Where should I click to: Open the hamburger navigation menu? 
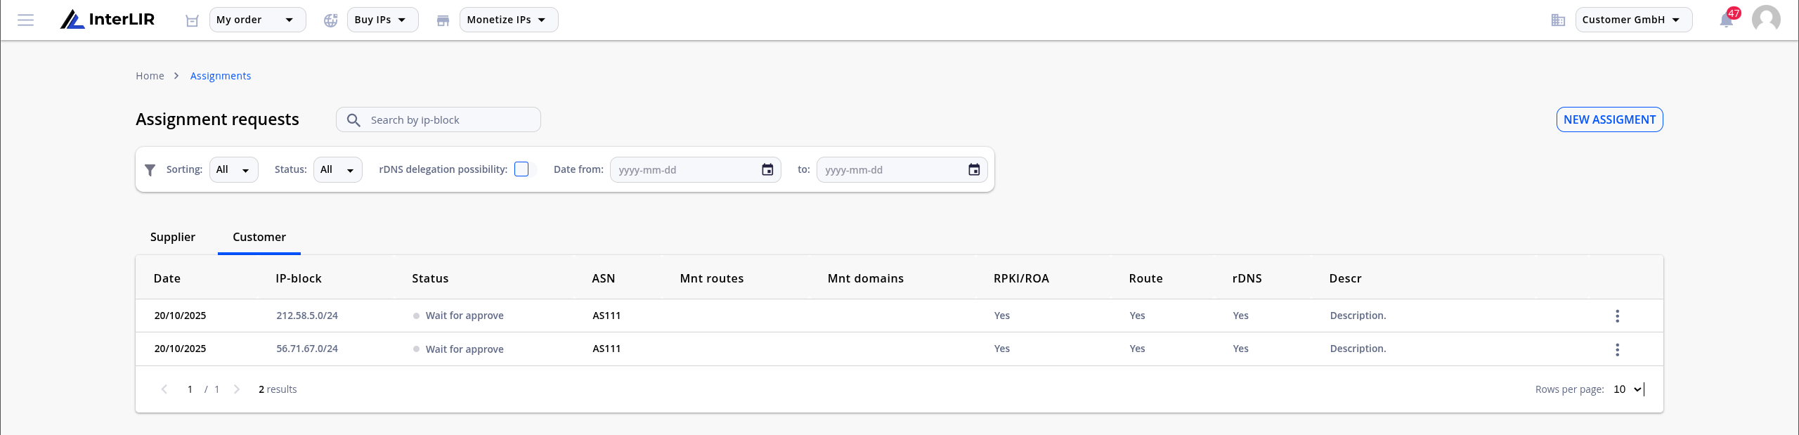pyautogui.click(x=25, y=20)
